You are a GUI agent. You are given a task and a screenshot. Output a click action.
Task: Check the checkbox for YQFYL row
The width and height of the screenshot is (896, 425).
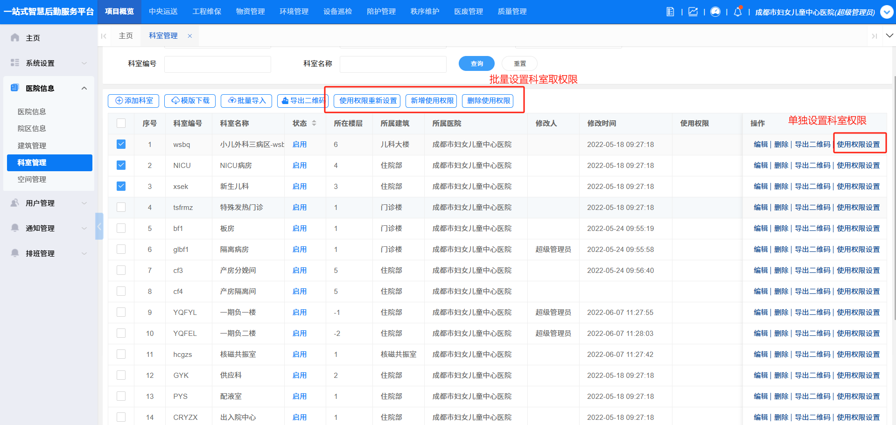(121, 312)
